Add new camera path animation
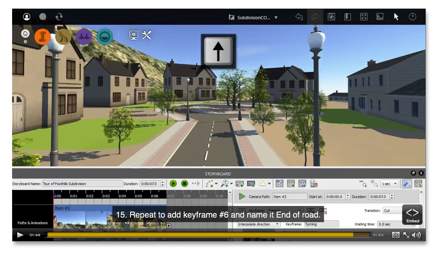 tap(210, 184)
